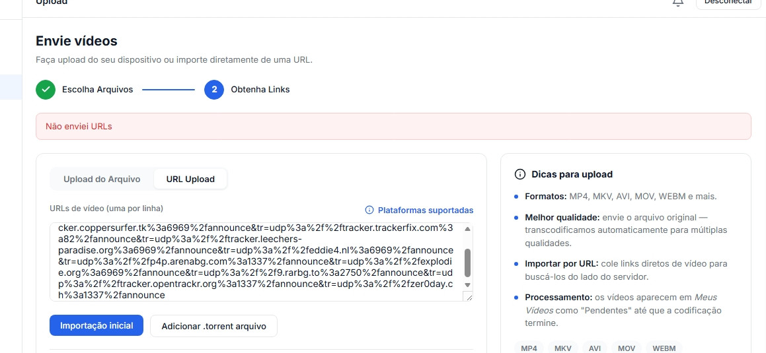This screenshot has width=766, height=353.
Task: Click the textarea scroll up arrow
Action: pyautogui.click(x=467, y=229)
